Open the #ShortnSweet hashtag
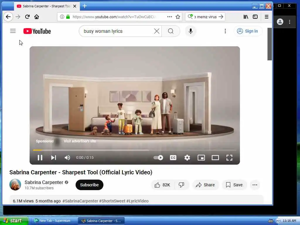This screenshot has width=300, height=225. pos(112,201)
